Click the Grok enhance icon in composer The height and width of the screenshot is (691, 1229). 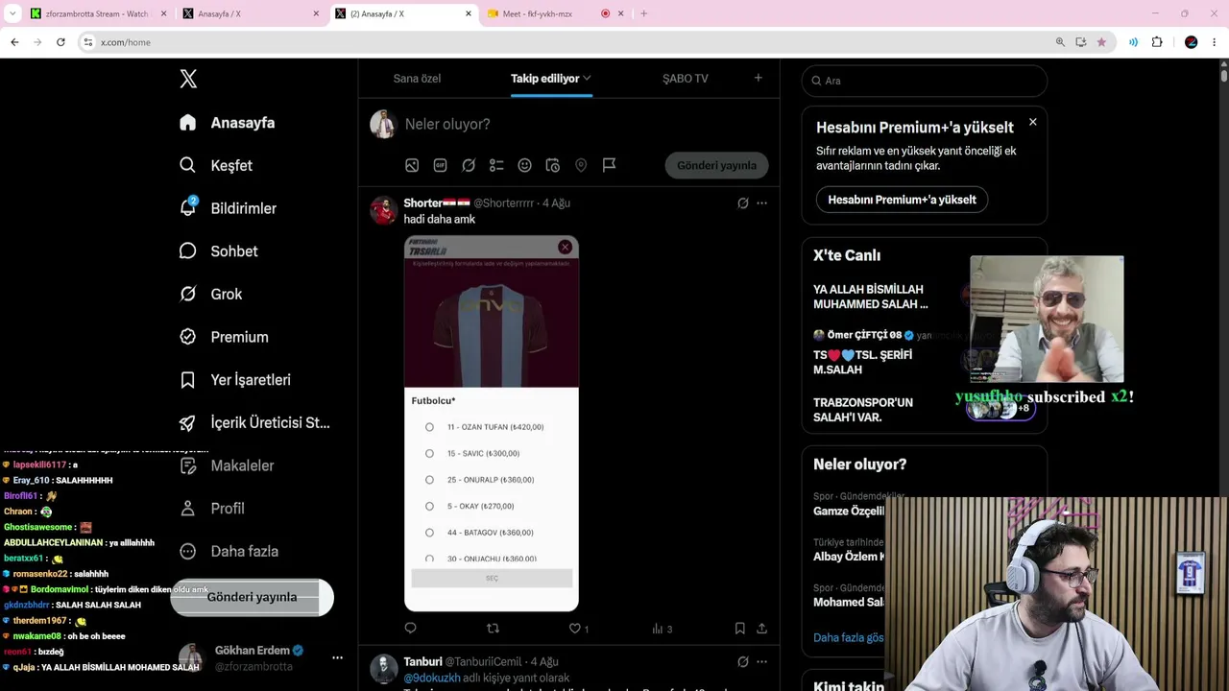click(x=469, y=165)
